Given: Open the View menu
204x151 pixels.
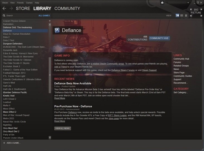Looking at the screenshot, I should tap(13, 2).
